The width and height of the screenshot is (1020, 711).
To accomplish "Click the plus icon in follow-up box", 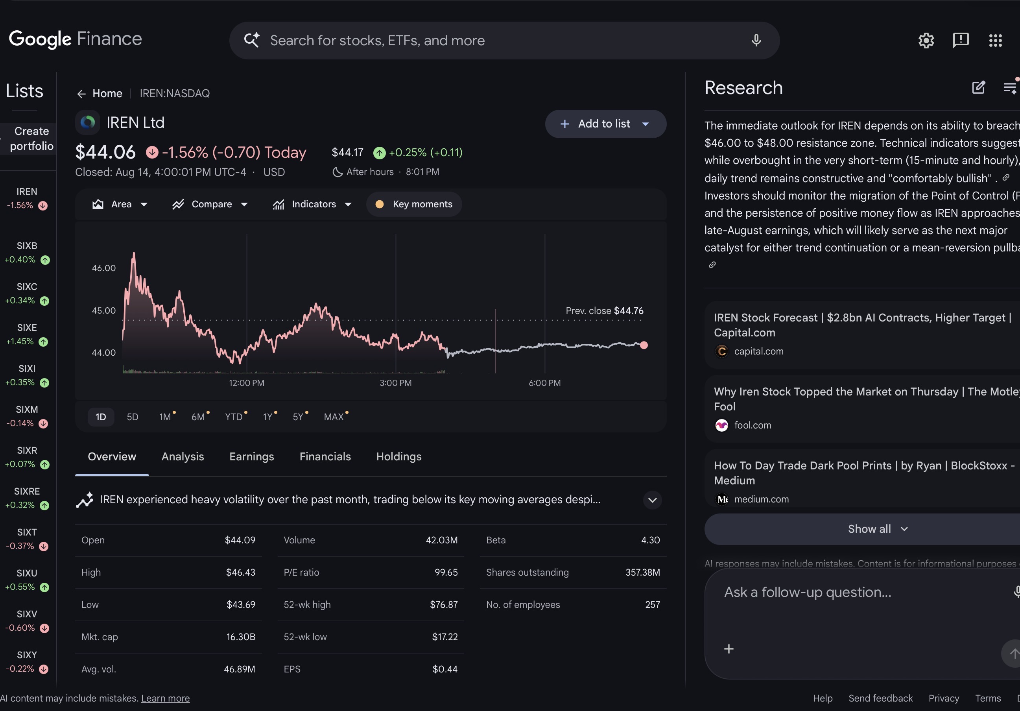I will point(729,649).
